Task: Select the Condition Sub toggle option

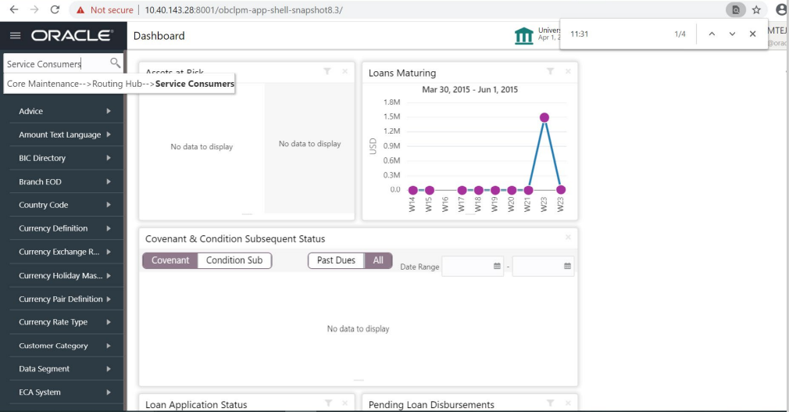Action: click(x=234, y=260)
